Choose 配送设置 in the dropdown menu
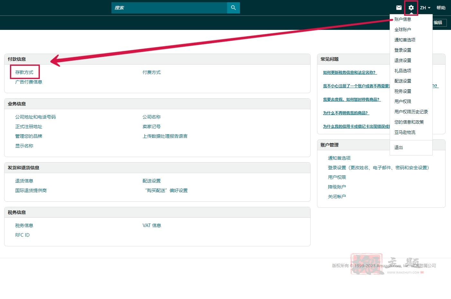Viewport: 451px width, 299px height. click(x=402, y=81)
